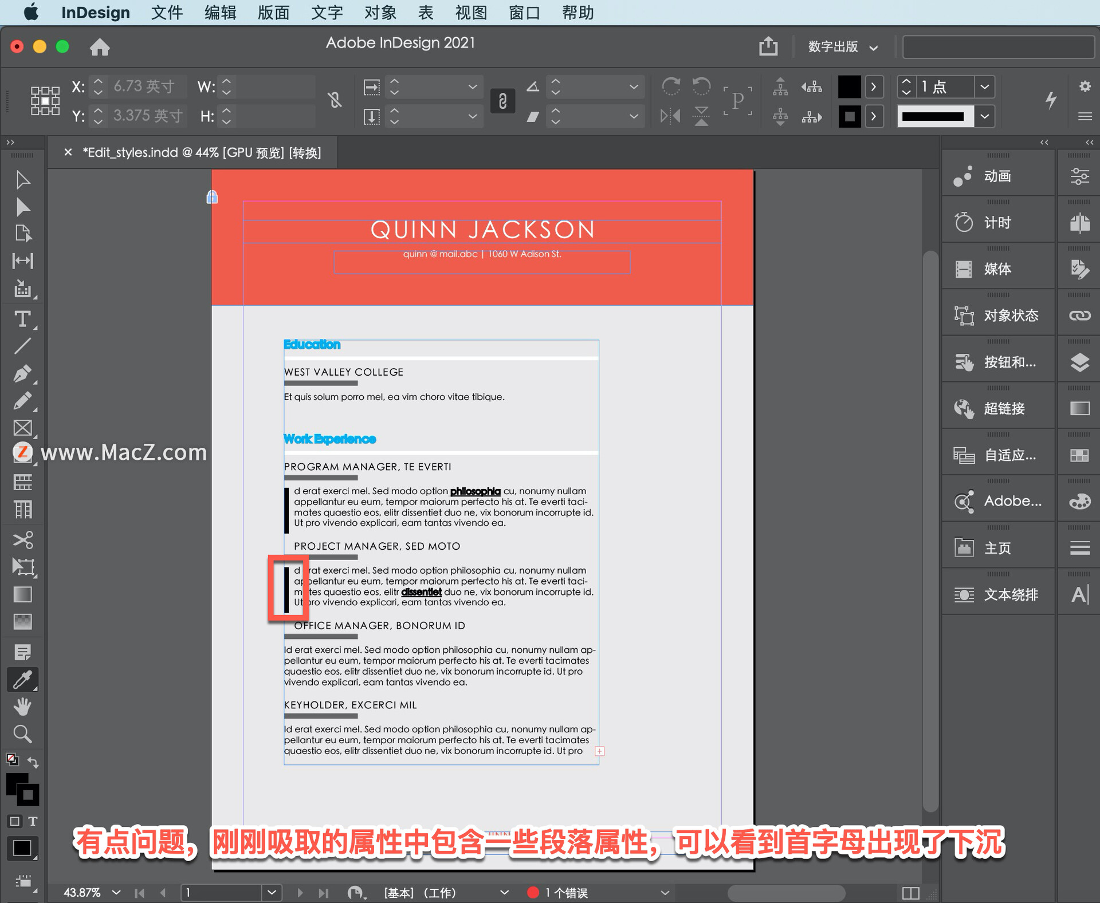The width and height of the screenshot is (1100, 903).
Task: Select the Pen tool
Action: (22, 373)
